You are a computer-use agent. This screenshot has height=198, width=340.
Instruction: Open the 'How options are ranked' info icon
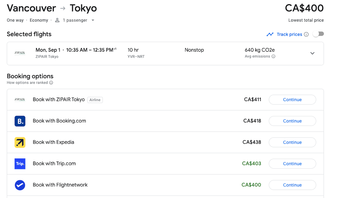click(51, 83)
